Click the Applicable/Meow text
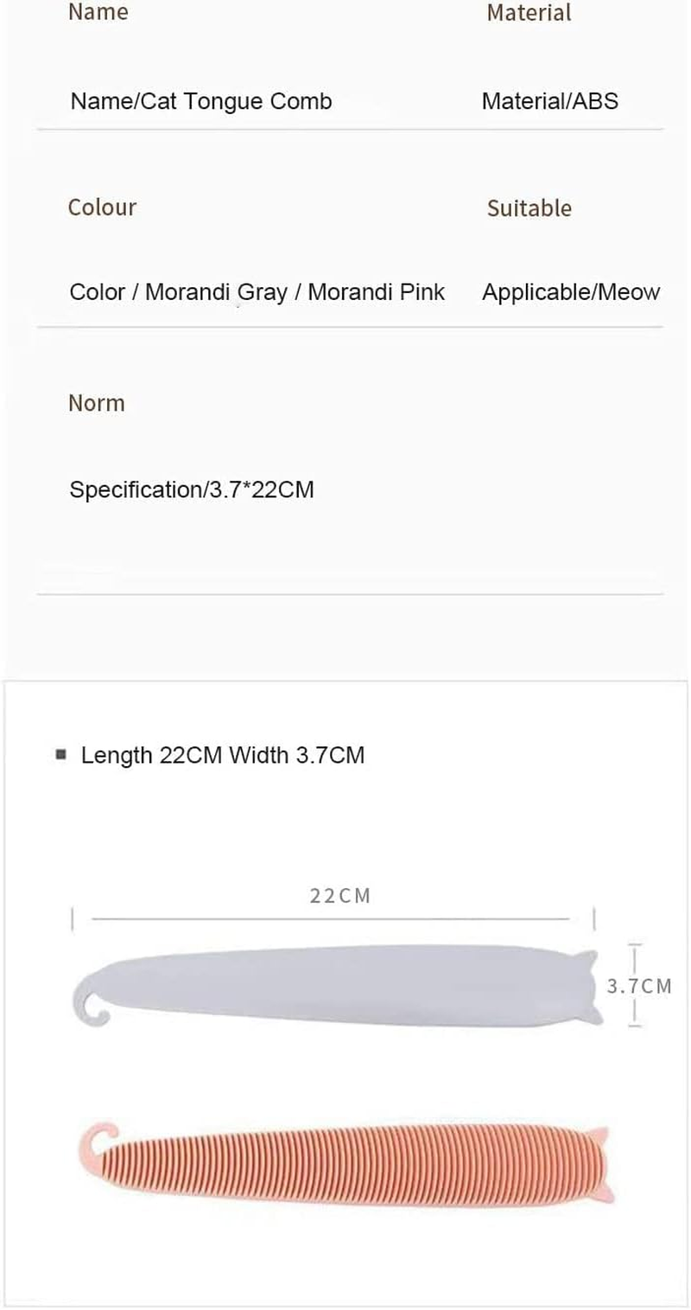The height and width of the screenshot is (1310, 691). click(570, 292)
